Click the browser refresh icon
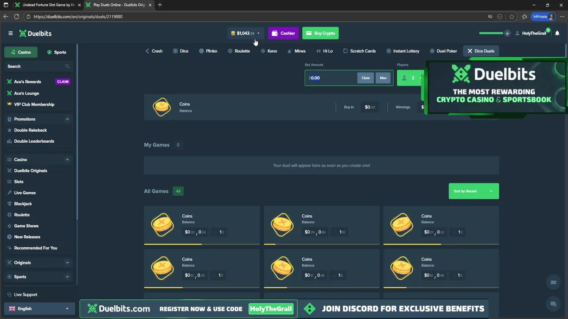The image size is (568, 319). (x=16, y=16)
